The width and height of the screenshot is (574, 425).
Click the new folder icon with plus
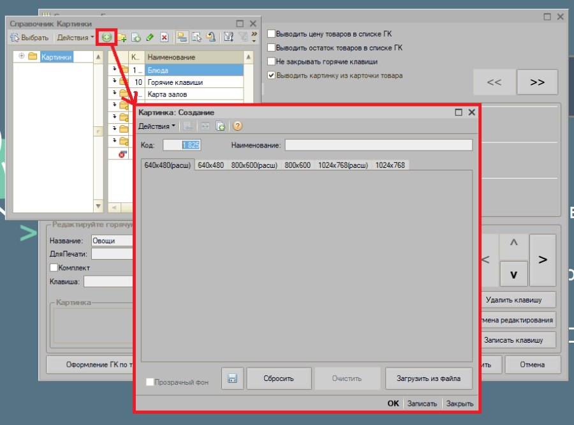pyautogui.click(x=122, y=38)
